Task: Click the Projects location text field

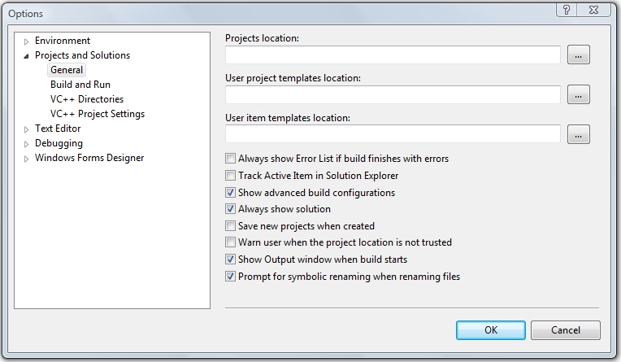Action: coord(393,55)
